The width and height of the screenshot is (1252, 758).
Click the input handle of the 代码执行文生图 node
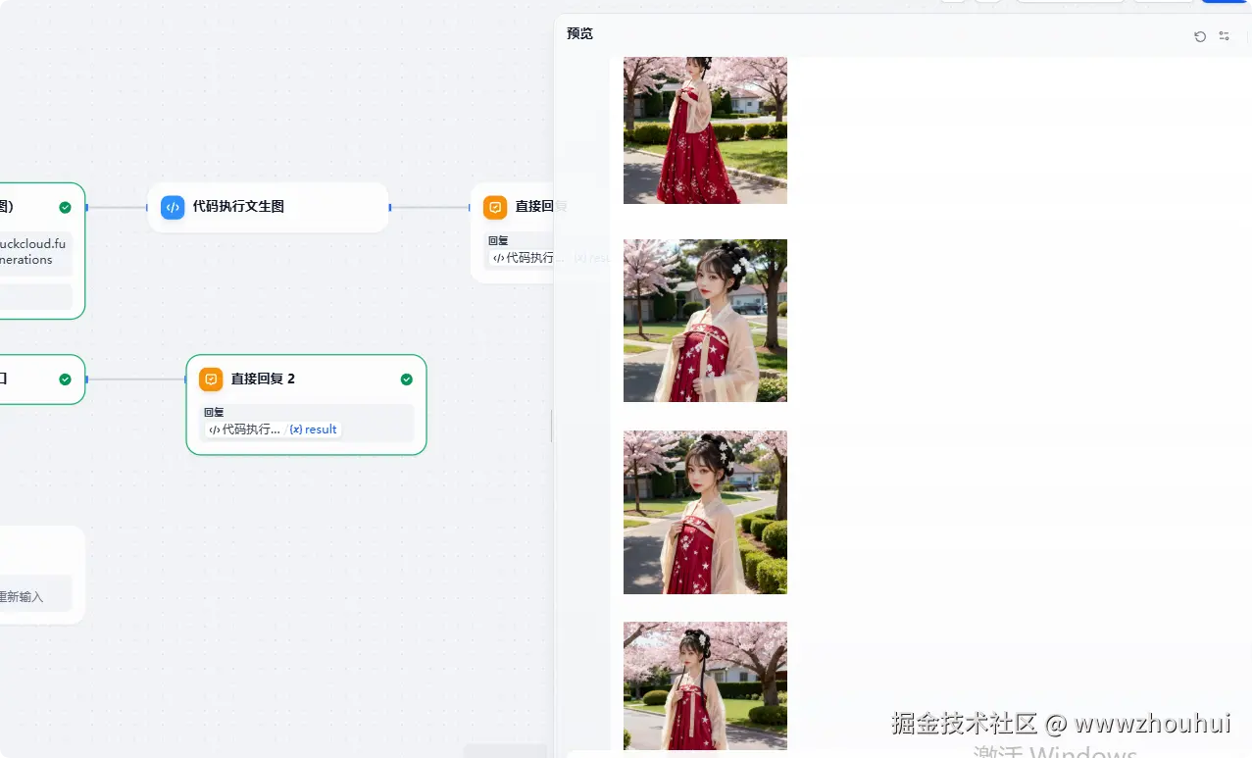click(147, 208)
